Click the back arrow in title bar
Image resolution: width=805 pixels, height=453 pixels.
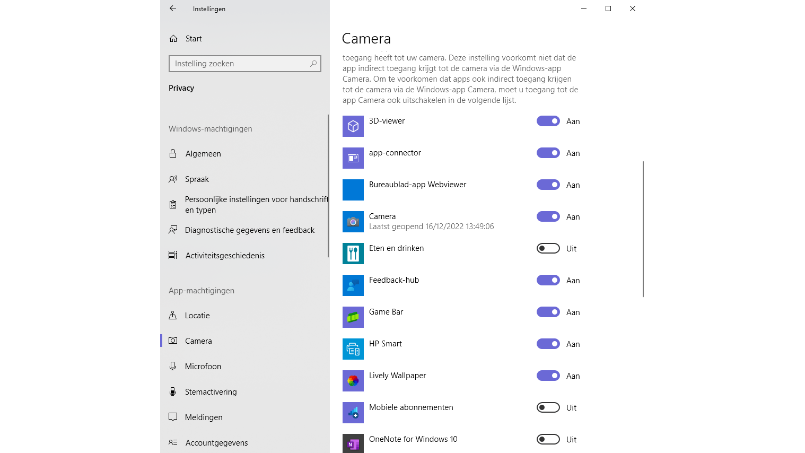[173, 8]
